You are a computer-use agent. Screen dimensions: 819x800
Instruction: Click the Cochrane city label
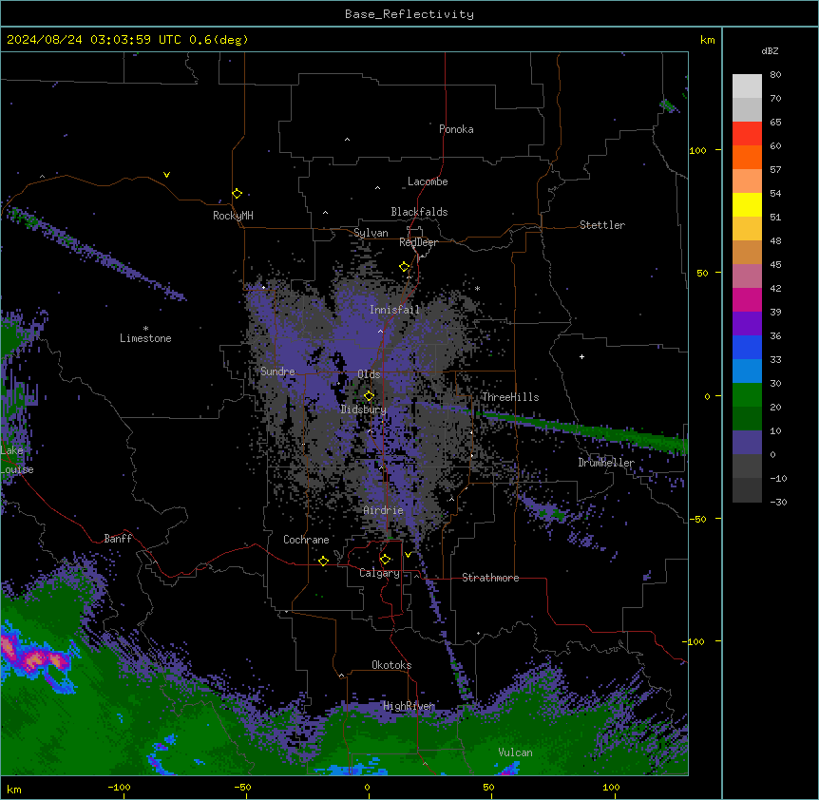(x=306, y=540)
